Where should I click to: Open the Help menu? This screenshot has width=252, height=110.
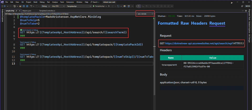click(86, 2)
